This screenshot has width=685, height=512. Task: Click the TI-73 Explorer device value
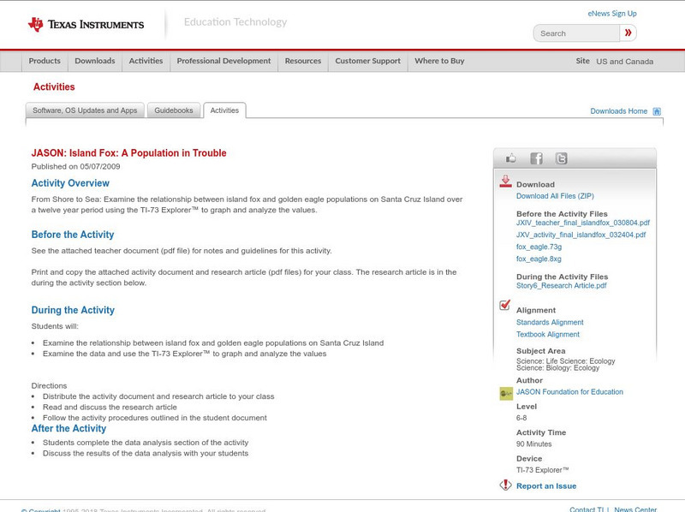543,470
